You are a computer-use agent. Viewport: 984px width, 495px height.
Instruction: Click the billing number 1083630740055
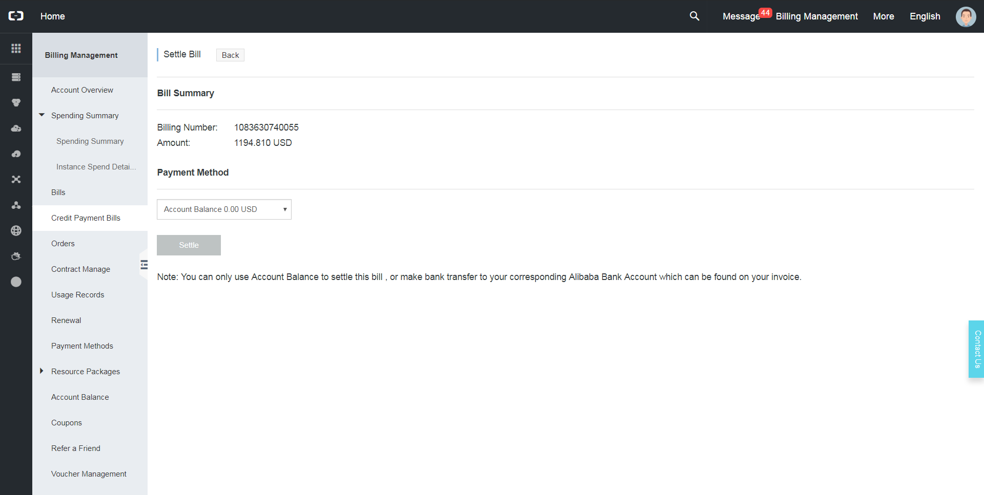point(266,127)
